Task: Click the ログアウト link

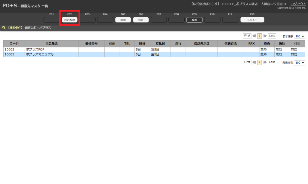Action: click(298, 4)
